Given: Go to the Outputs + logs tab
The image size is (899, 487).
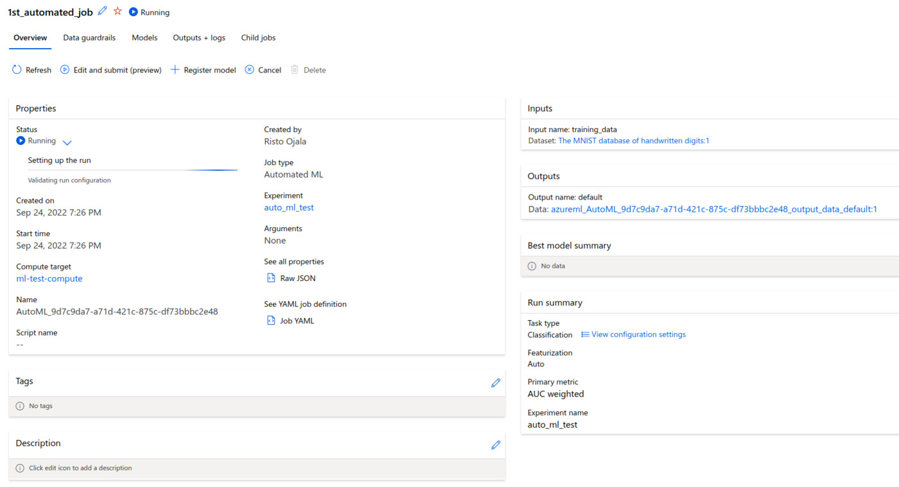Looking at the screenshot, I should coord(199,38).
